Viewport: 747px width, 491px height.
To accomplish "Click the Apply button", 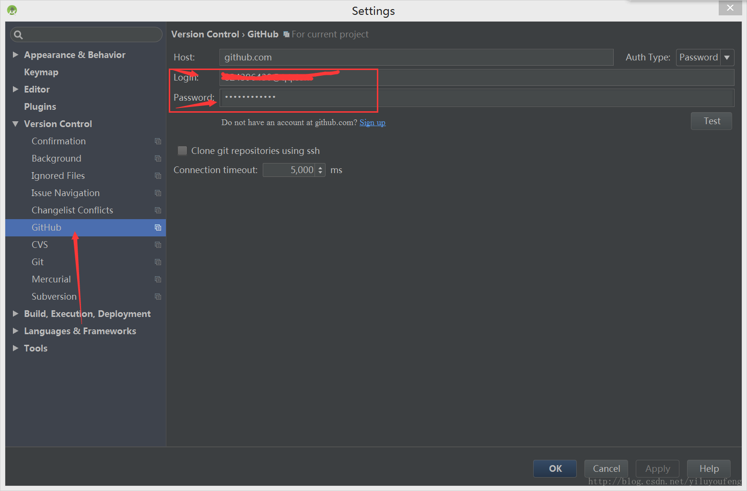I will pos(657,468).
